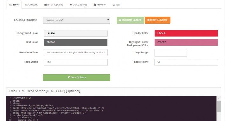Click the Logo Image field
Screen dimensions: 226x121
[x=171, y=53]
